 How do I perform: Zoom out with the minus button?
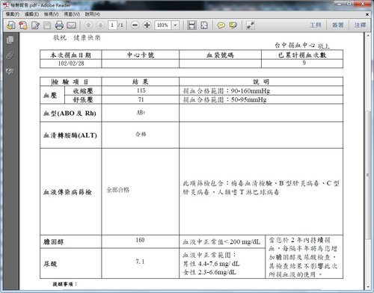click(x=135, y=25)
